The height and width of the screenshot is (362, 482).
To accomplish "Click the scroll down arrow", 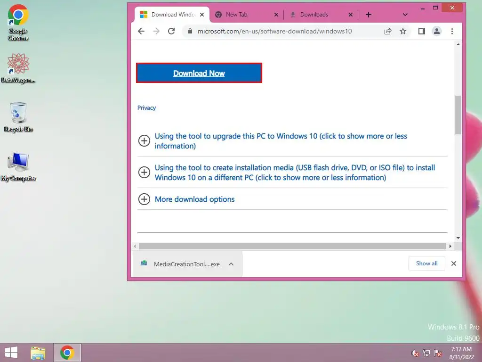I will pos(458,238).
